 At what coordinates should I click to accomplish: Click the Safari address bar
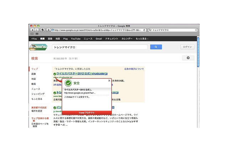[x=98, y=30]
